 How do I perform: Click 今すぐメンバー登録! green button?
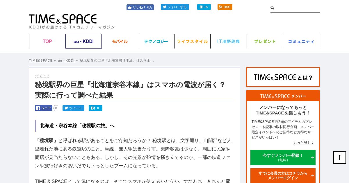click(283, 157)
